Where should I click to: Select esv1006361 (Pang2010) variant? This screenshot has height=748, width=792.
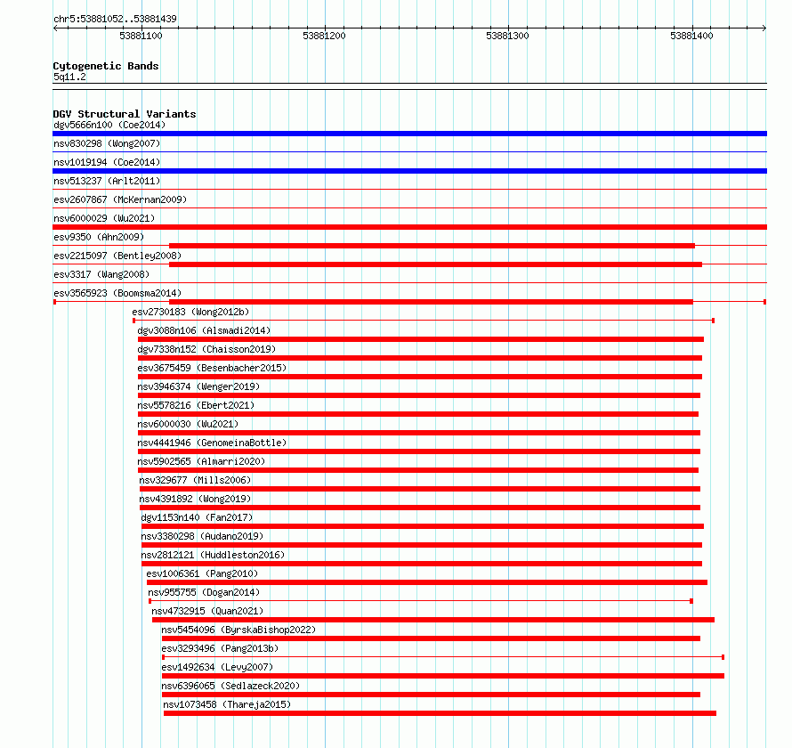[202, 573]
